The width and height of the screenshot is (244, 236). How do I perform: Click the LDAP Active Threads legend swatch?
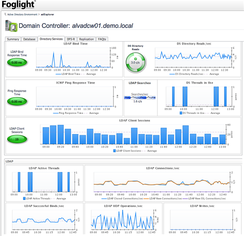[24, 198]
